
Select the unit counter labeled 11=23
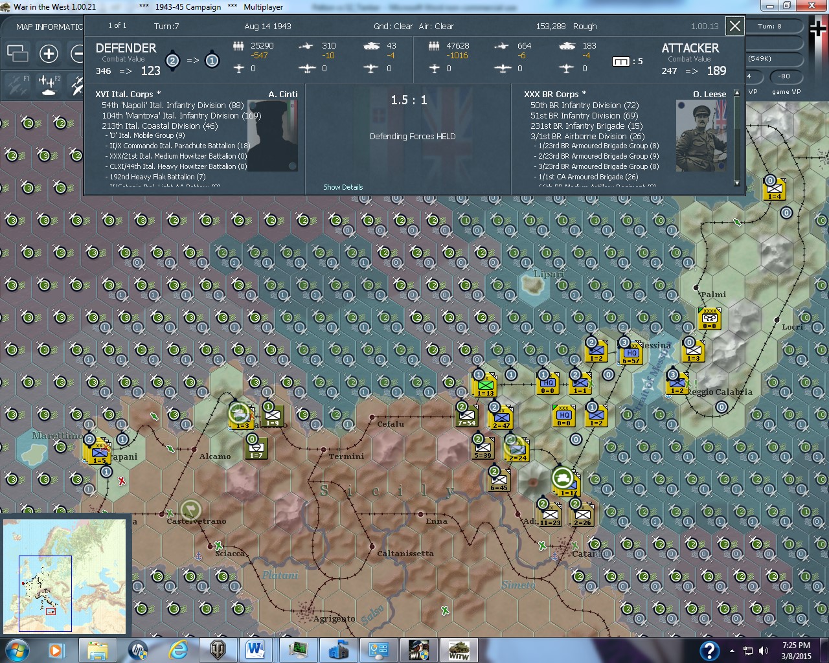(550, 515)
